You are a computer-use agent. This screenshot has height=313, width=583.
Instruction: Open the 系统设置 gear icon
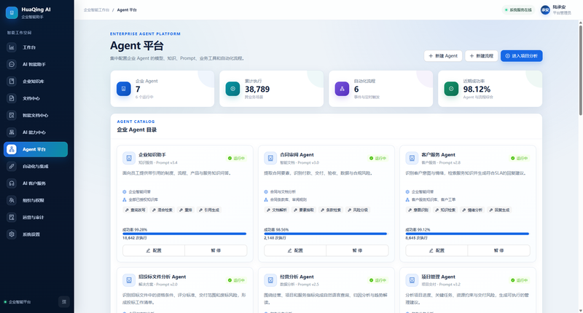pyautogui.click(x=12, y=234)
